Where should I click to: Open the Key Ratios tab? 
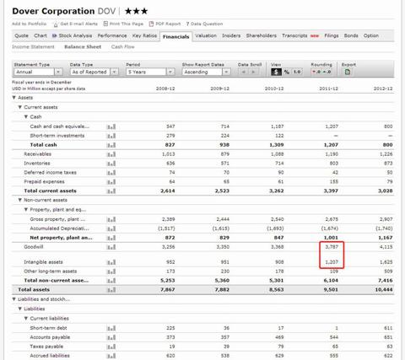point(144,35)
